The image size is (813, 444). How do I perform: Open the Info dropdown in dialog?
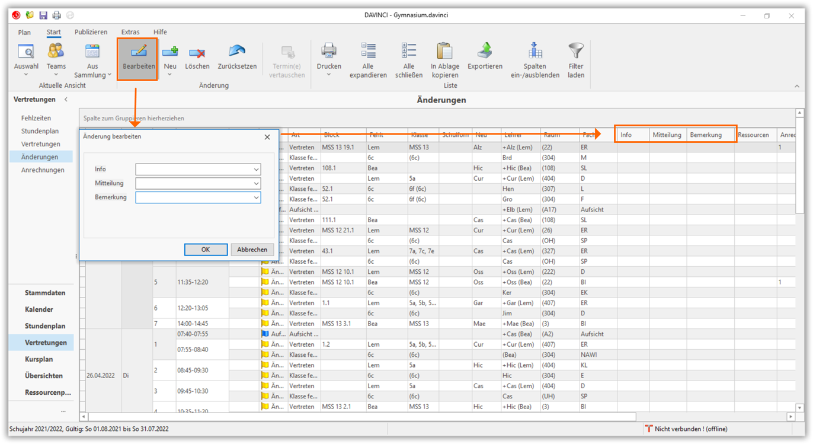point(256,170)
